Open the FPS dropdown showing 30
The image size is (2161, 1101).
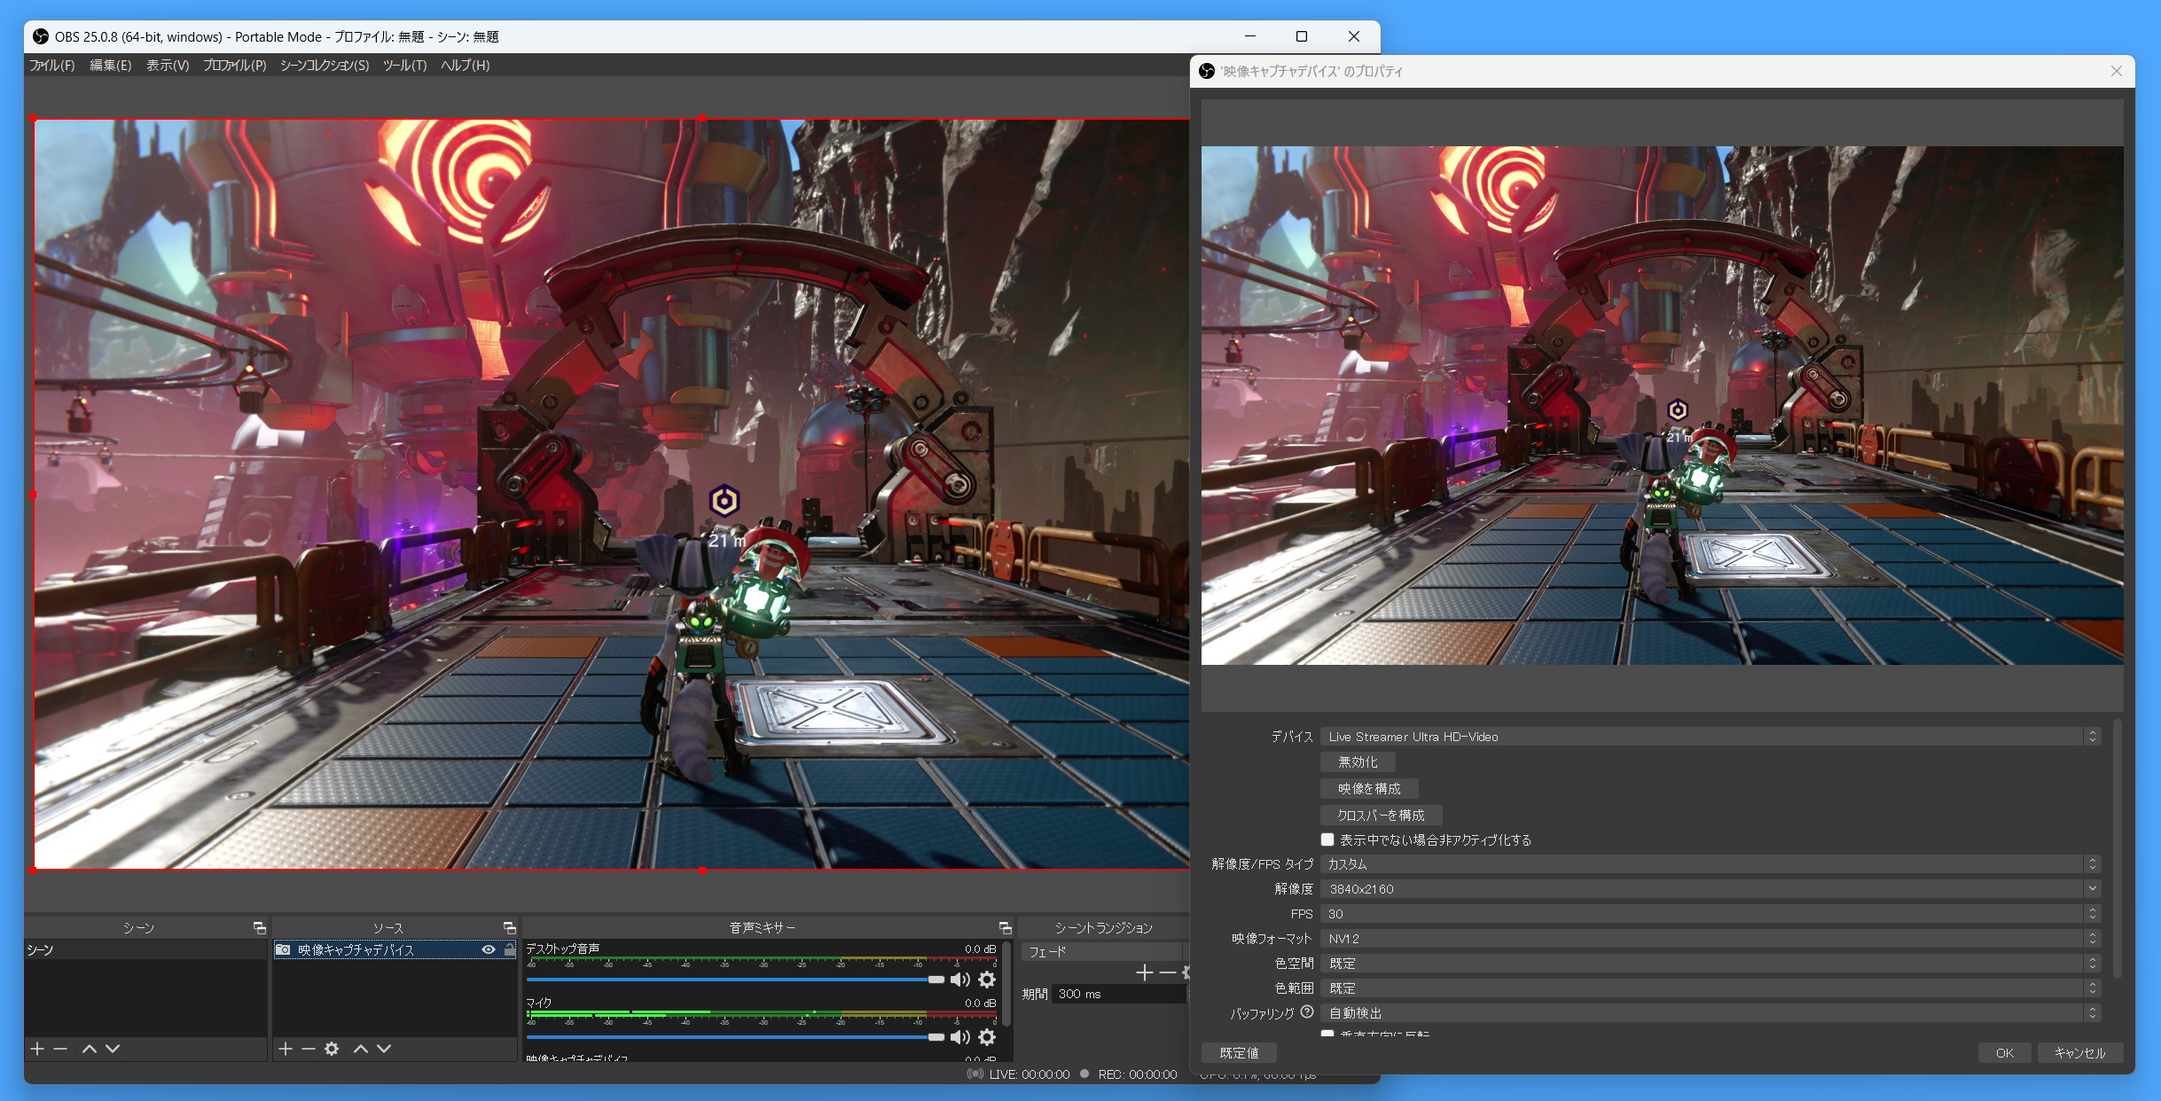pos(1711,914)
